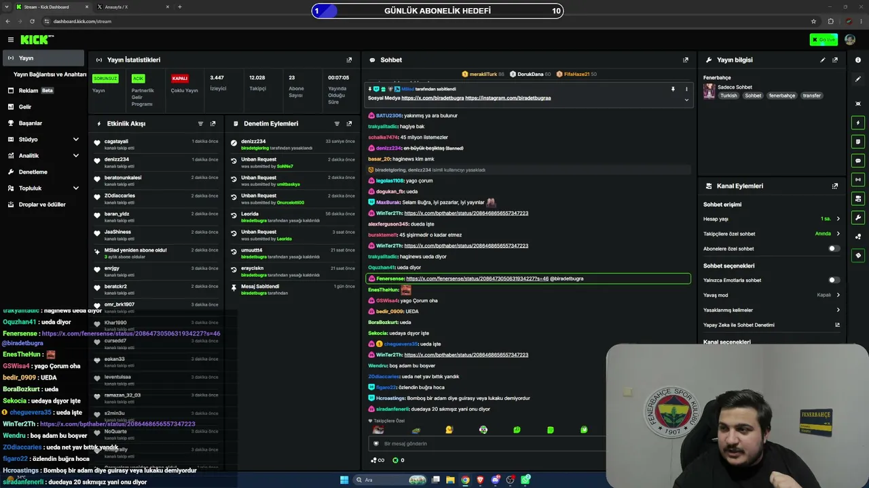Viewport: 869px width, 488px height.
Task: Open the Denetleme sidebar item
Action: click(43, 172)
